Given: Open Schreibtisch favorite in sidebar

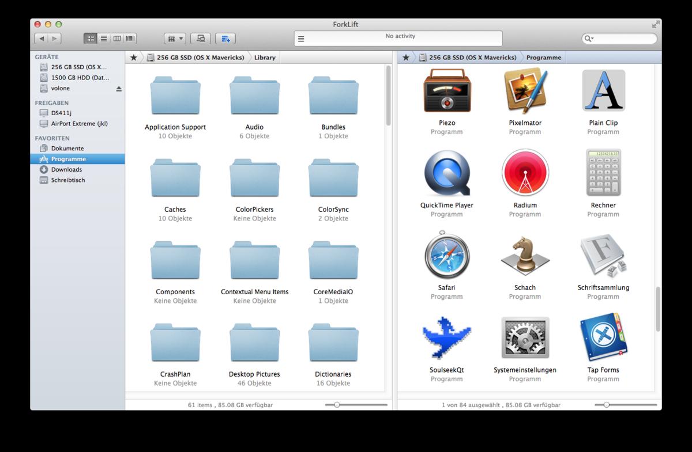Looking at the screenshot, I should [x=77, y=180].
